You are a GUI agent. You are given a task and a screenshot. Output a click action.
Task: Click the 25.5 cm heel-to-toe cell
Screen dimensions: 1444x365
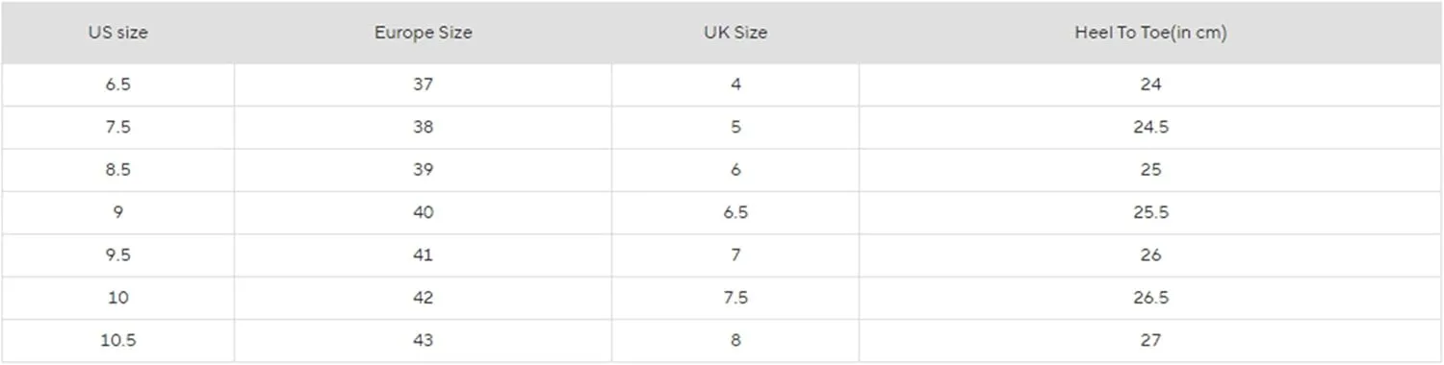(x=1150, y=212)
